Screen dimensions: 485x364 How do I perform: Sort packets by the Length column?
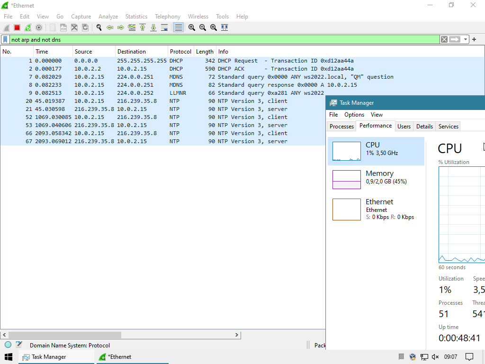click(x=205, y=52)
